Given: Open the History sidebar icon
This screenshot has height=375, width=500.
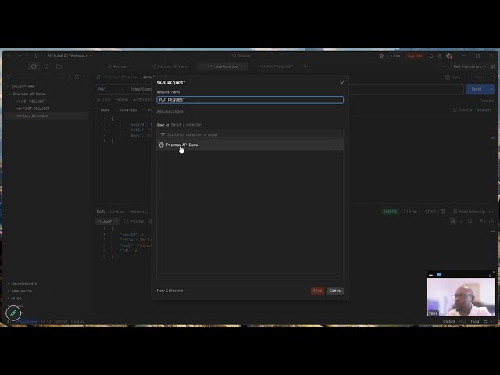Looking at the screenshot, I should (46, 66).
